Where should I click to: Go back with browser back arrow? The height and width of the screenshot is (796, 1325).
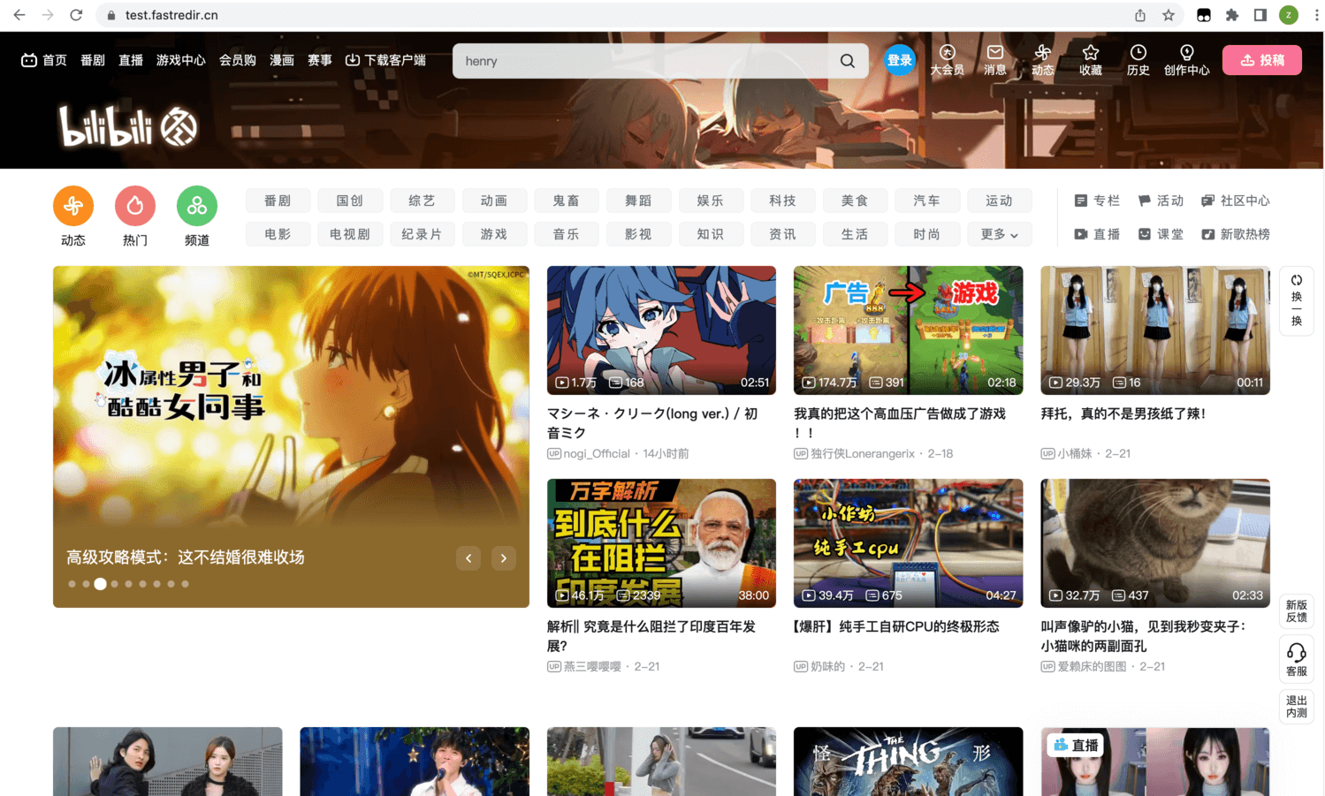19,15
